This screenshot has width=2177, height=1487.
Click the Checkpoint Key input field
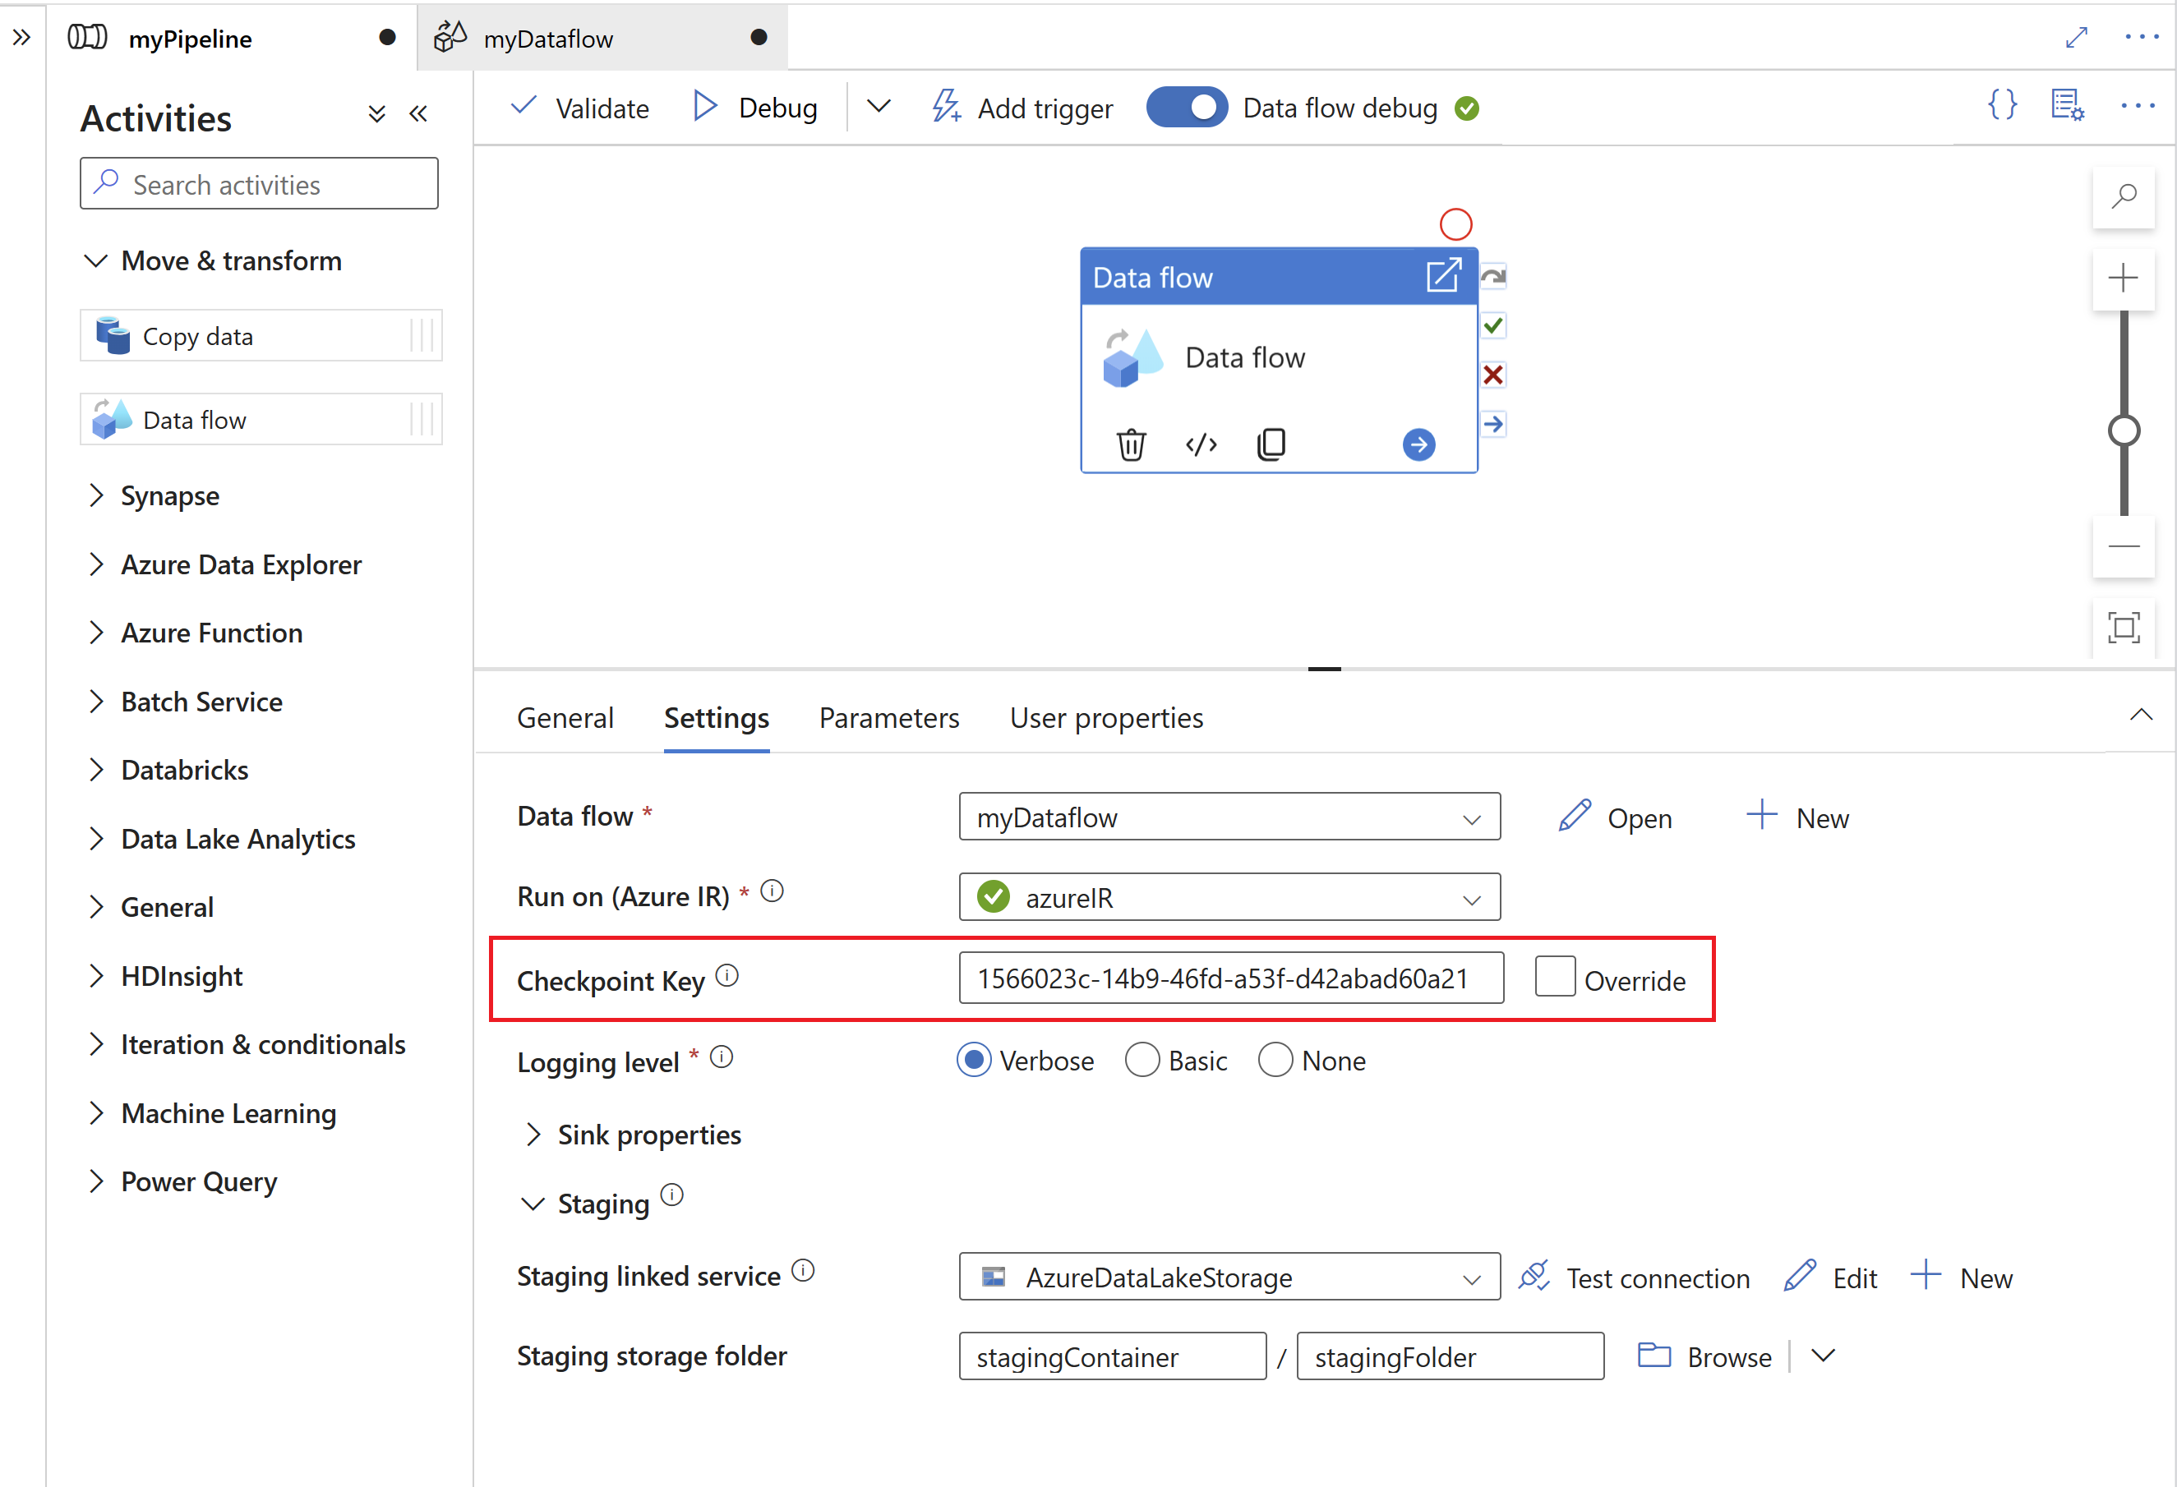coord(1231,979)
